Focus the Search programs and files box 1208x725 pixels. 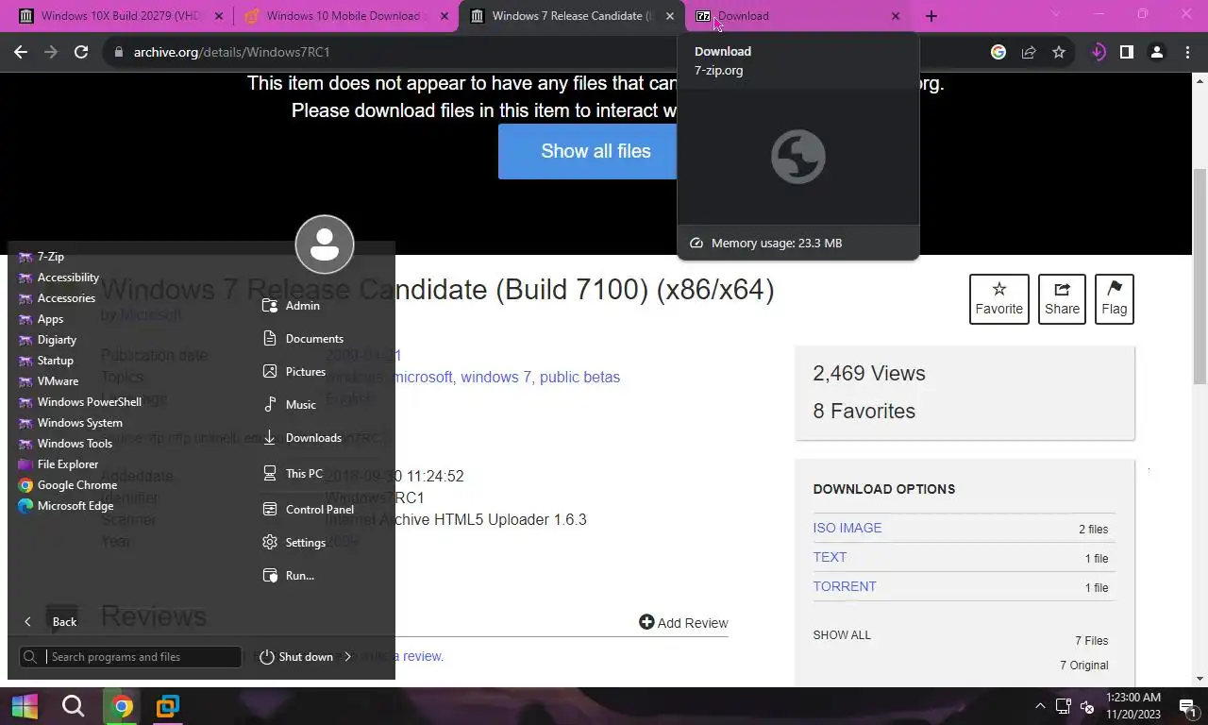[130, 657]
